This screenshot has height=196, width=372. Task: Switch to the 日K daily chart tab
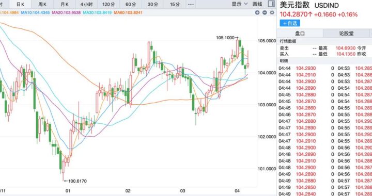tap(20, 4)
